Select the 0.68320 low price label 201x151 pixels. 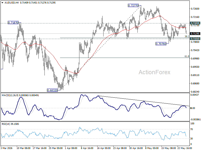tap(53, 90)
